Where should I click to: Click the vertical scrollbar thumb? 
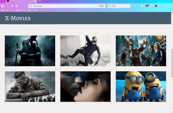pos(172,63)
